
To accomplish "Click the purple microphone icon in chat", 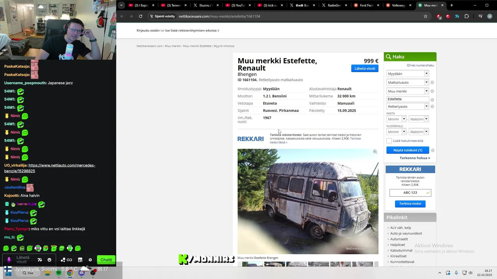I will (9, 260).
